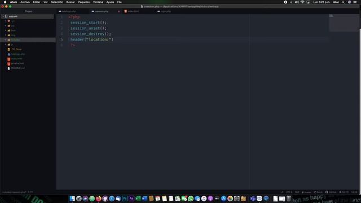The width and height of the screenshot is (361, 203).
Task: Open Safari from the Dock
Action: (x=112, y=198)
